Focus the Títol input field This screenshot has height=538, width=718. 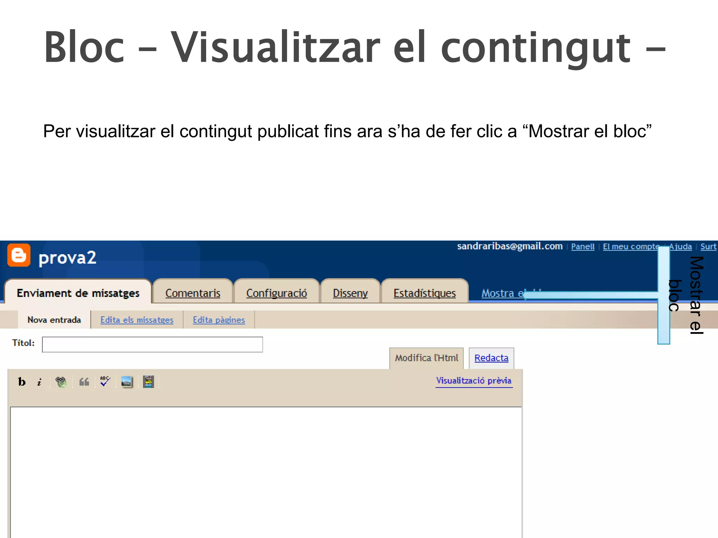152,344
